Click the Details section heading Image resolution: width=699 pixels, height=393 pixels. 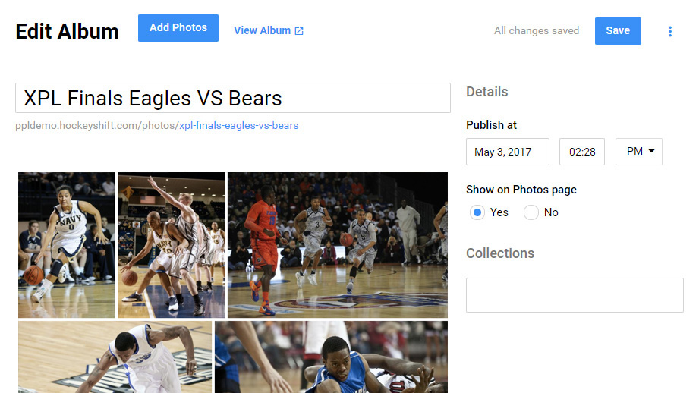[487, 92]
